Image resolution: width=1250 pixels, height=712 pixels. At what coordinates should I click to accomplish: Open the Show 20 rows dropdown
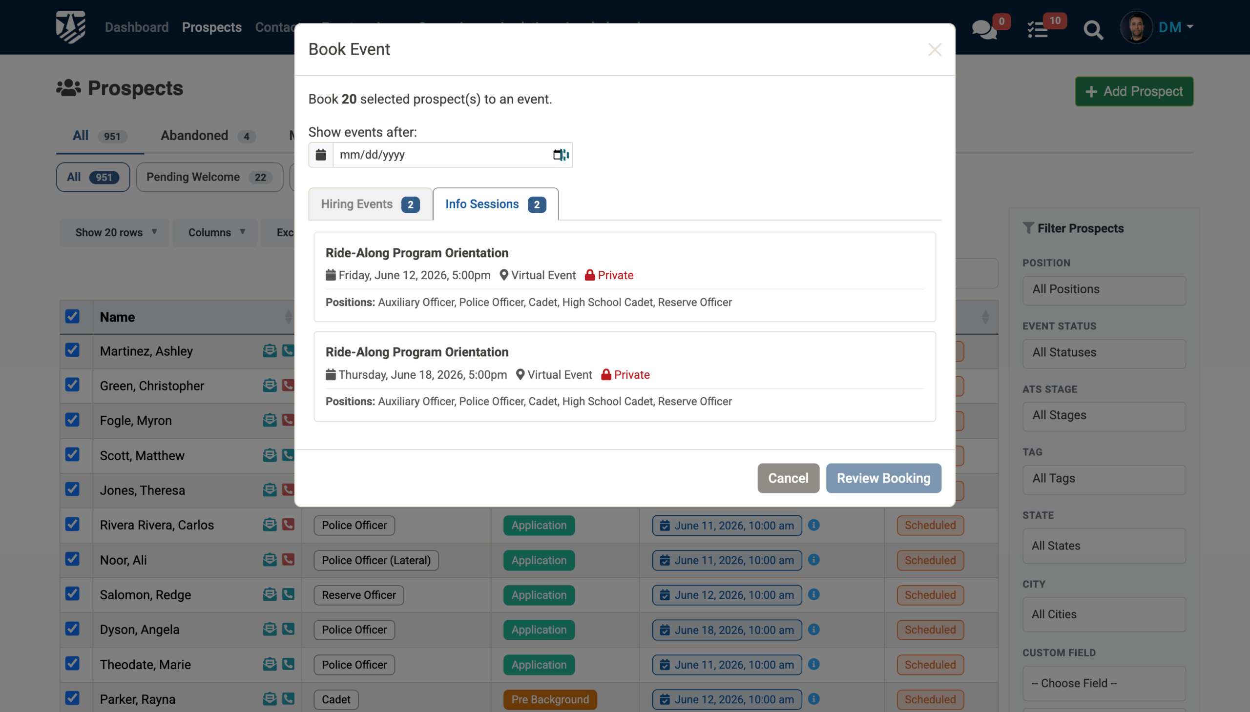pos(114,232)
